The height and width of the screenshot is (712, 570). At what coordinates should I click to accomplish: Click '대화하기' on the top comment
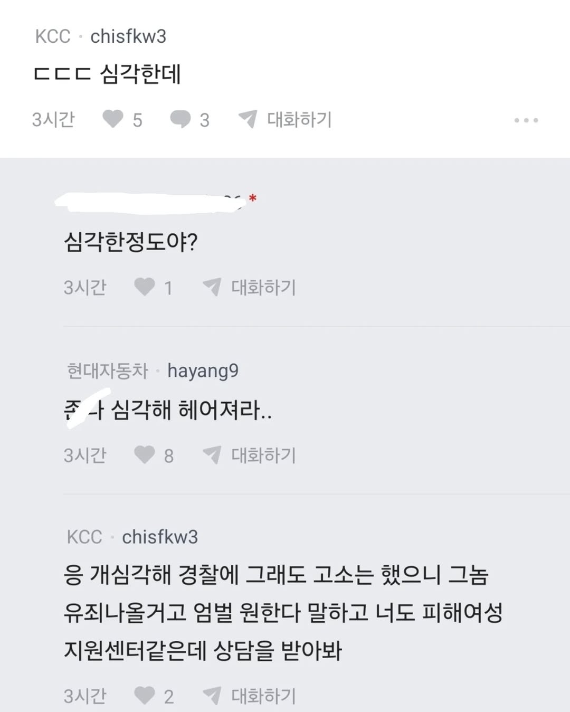(299, 119)
